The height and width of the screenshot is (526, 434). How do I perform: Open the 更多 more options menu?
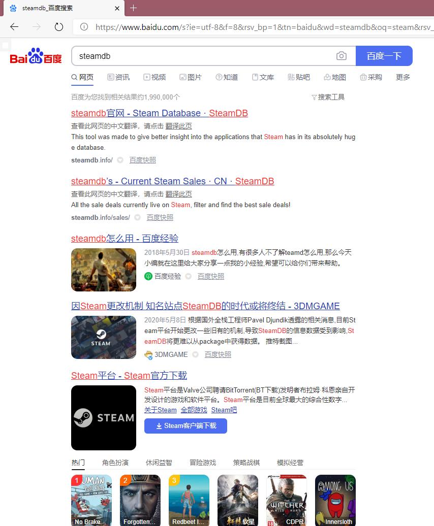pos(402,77)
